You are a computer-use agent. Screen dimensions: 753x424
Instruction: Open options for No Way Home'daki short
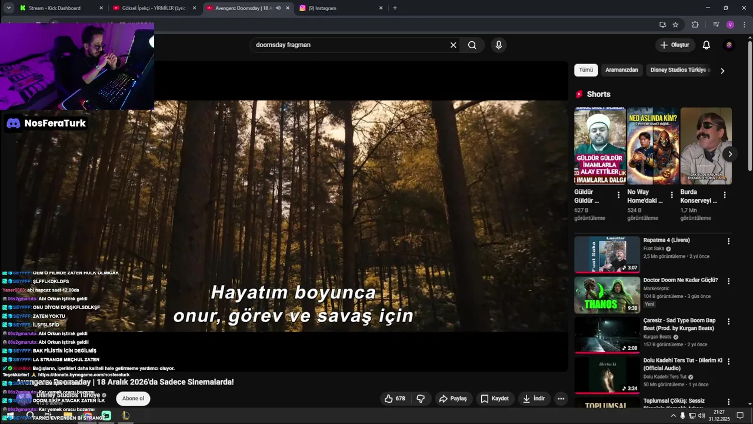pos(672,195)
